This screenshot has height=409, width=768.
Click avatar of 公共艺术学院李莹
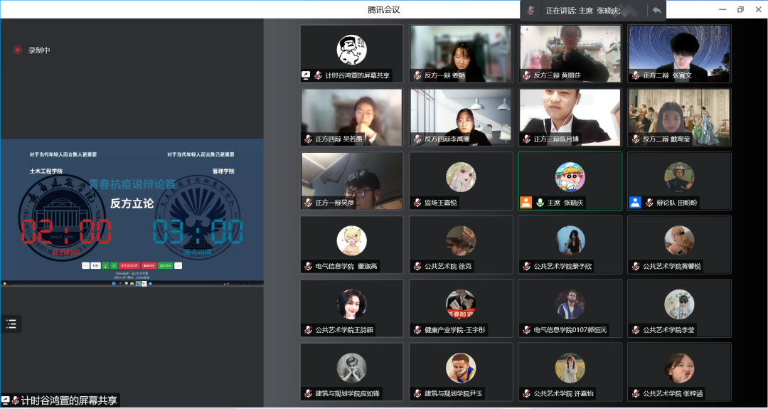click(679, 304)
